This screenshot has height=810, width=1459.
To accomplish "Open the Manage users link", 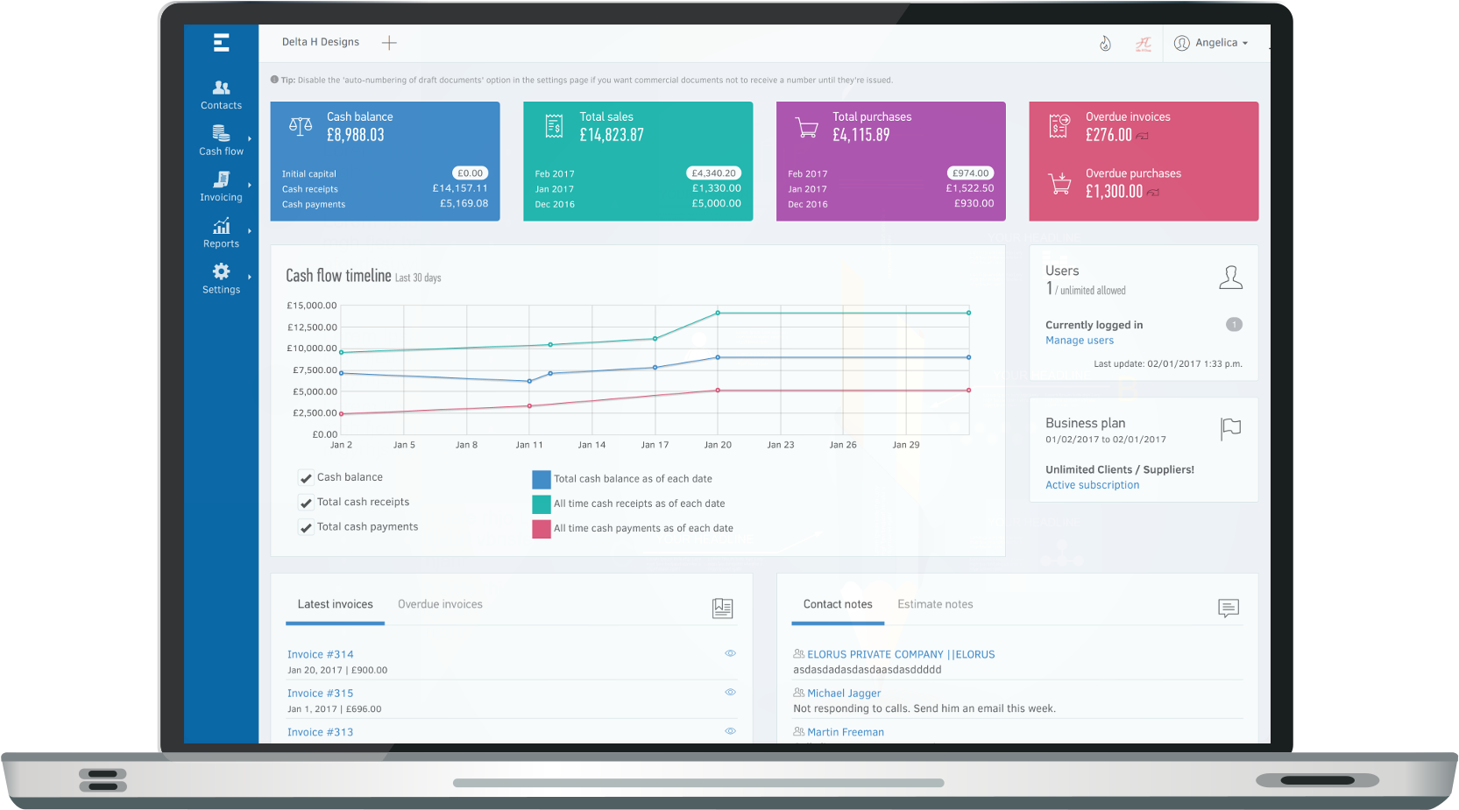I will click(1079, 341).
